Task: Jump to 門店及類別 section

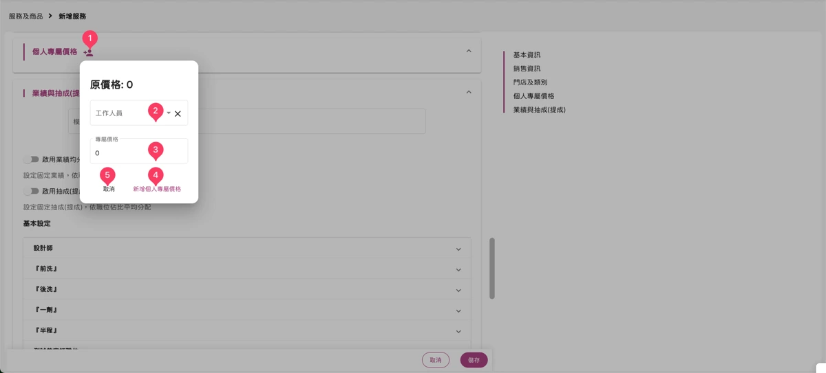Action: 530,82
